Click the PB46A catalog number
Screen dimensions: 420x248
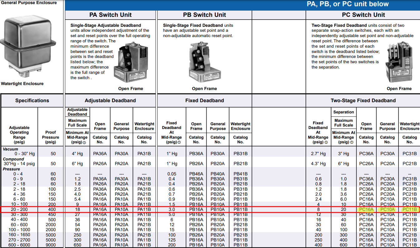click(196, 174)
